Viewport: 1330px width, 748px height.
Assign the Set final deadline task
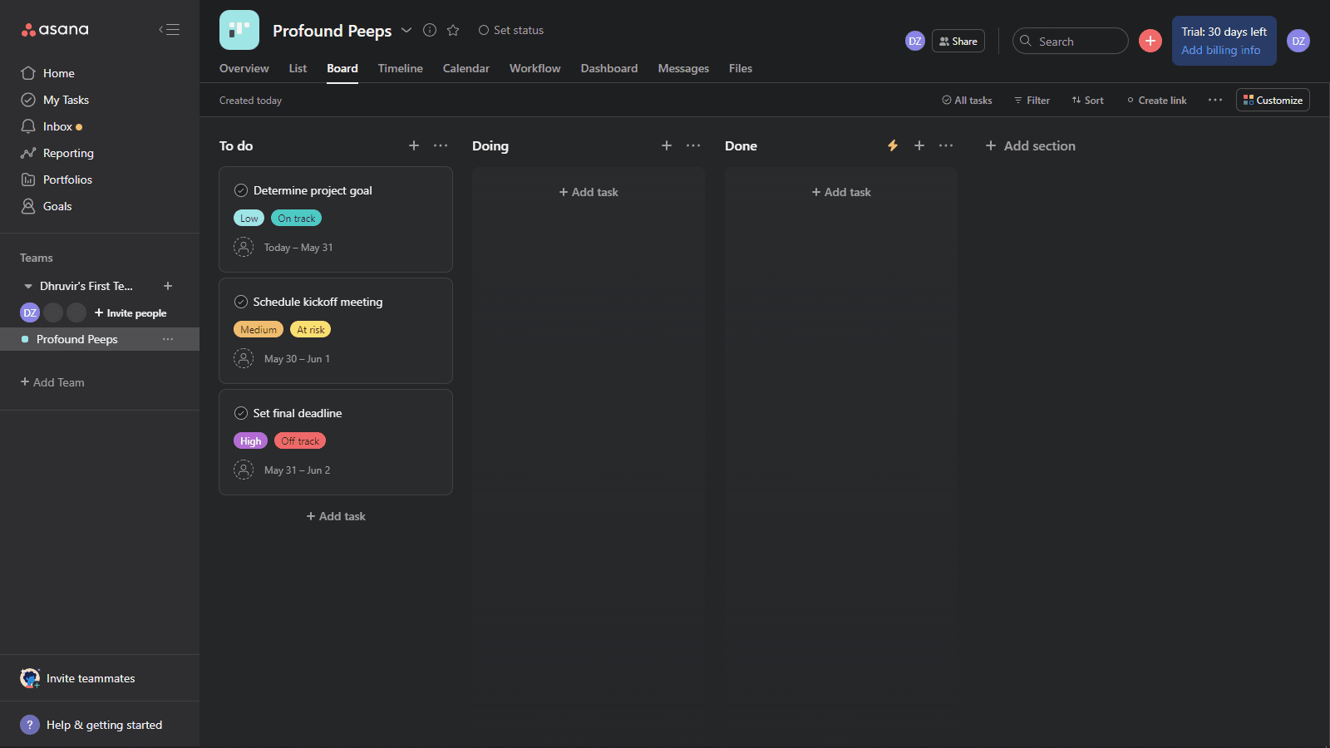(x=244, y=470)
